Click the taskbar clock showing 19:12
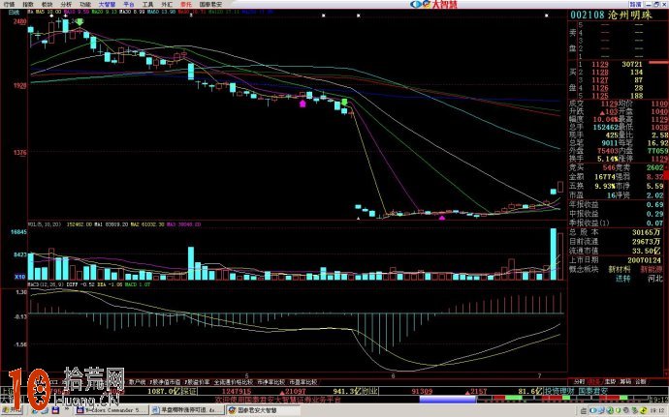This screenshot has height=417, width=669. click(659, 410)
